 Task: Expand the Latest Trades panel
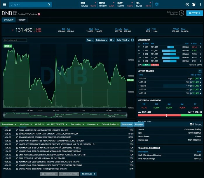[200, 71]
